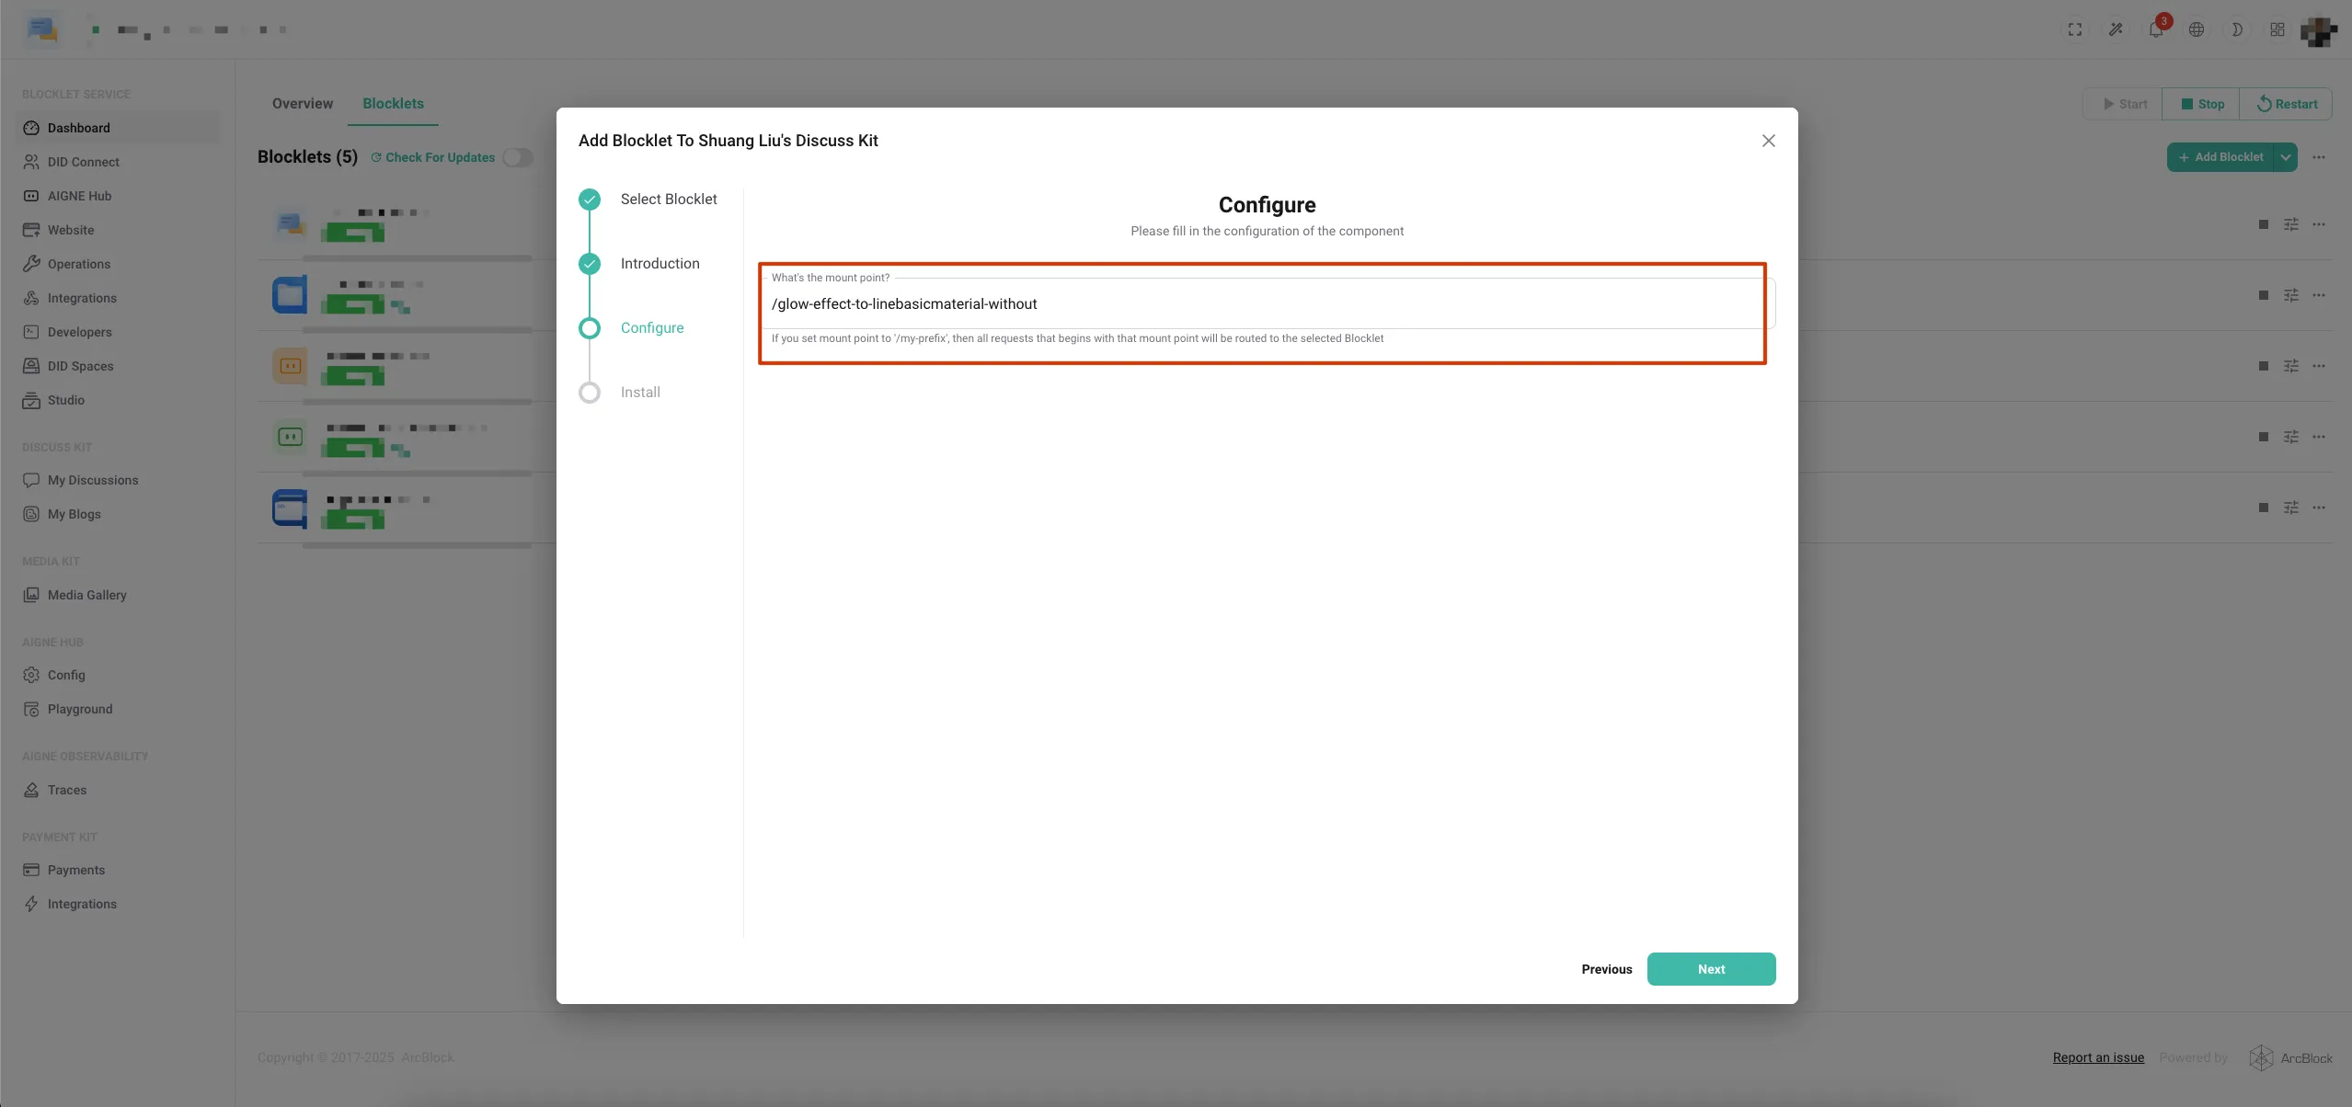Open the three-dot menu of last blocklet
The width and height of the screenshot is (2352, 1107).
coord(2319,508)
